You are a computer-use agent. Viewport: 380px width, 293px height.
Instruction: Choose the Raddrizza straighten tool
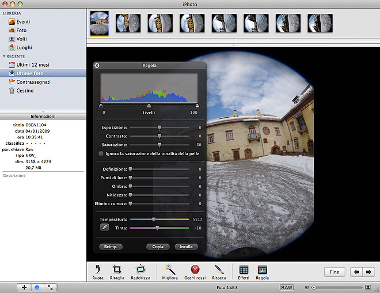tap(140, 272)
